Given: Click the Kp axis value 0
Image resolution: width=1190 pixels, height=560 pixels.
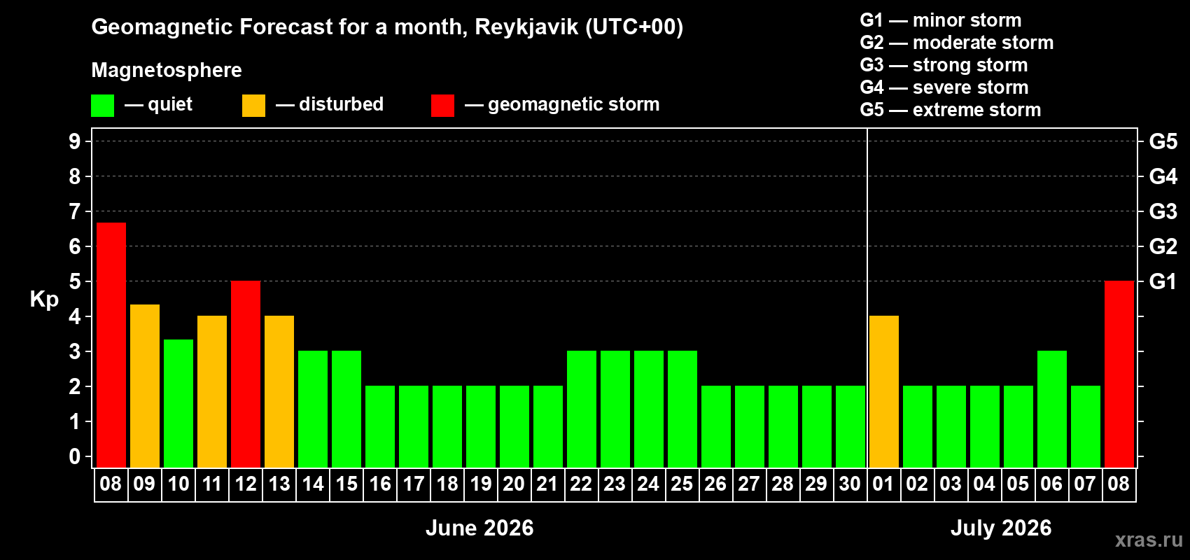Looking at the screenshot, I should coord(75,456).
